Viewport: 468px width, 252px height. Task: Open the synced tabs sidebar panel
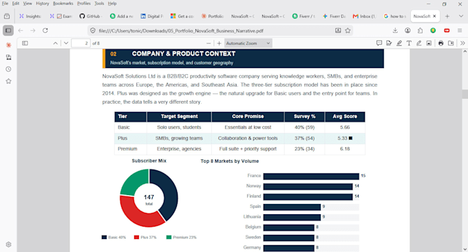coord(8,57)
